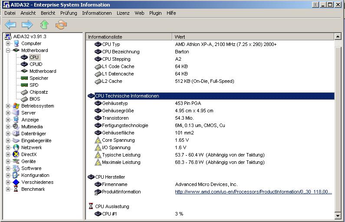Open the Lizenz menu
This screenshot has width=345, height=222.
coord(123,13)
